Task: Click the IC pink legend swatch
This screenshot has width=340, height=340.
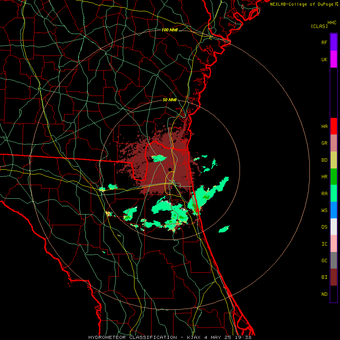Action: pyautogui.click(x=334, y=244)
